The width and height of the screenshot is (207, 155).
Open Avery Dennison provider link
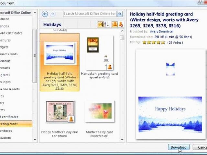pyautogui.click(x=161, y=32)
